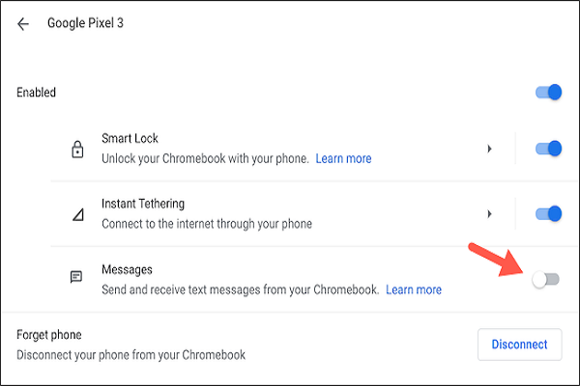Expand Smart Lock options arrow
The image size is (580, 386).
coord(489,149)
